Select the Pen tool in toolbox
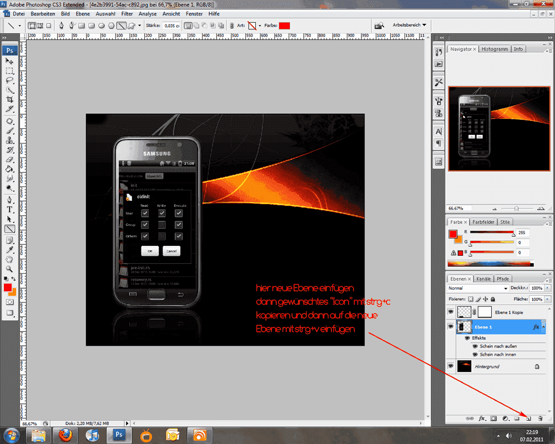Image resolution: width=555 pixels, height=444 pixels. pos(9,200)
